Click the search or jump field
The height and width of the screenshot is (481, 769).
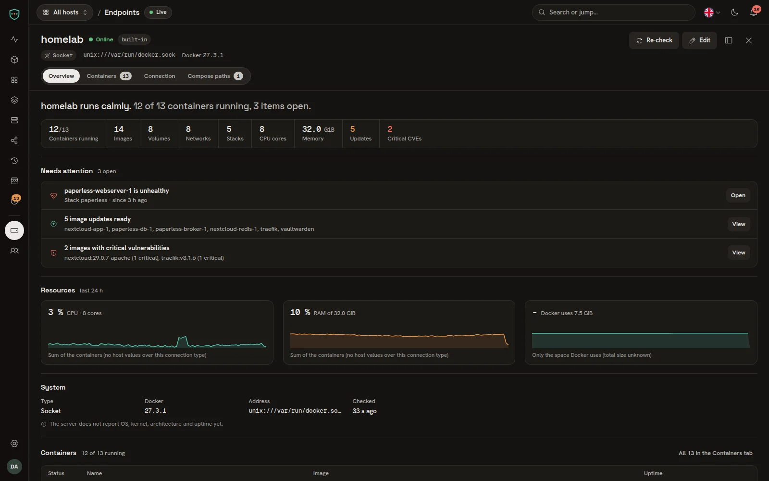tap(614, 13)
